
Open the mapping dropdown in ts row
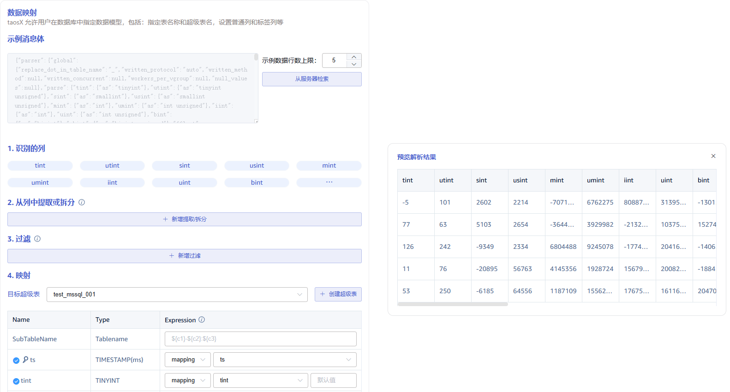pos(187,360)
